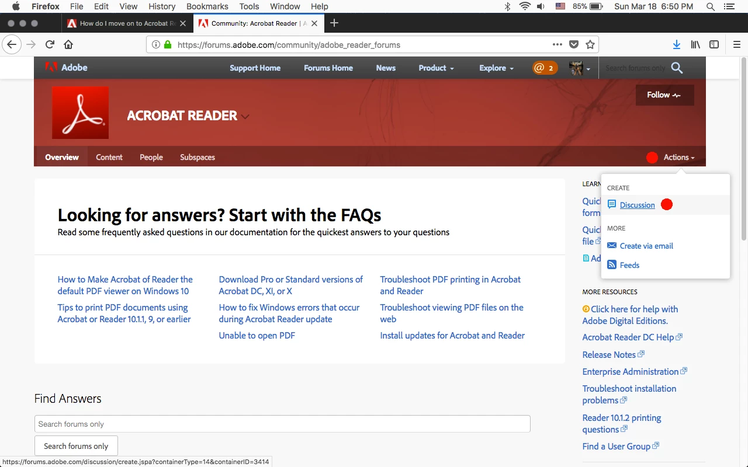Go to Forums Home
Screen dimensions: 748x467
(328, 68)
